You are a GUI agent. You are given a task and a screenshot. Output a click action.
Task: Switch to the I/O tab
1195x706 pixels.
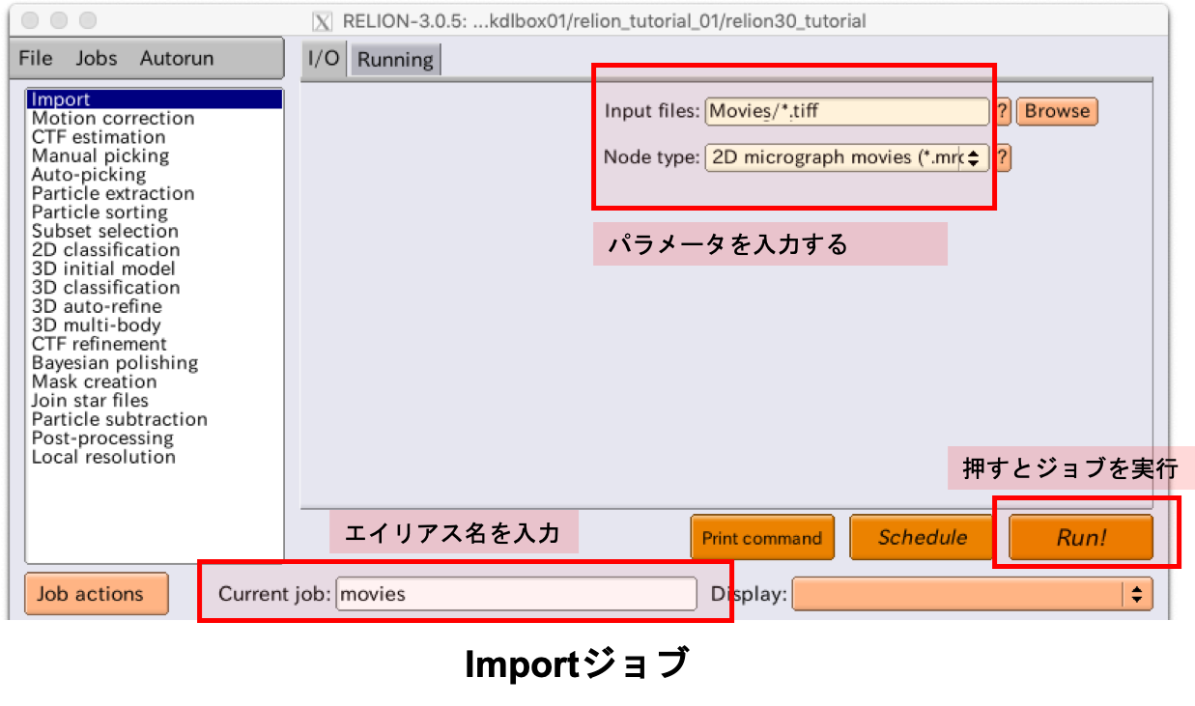tap(325, 59)
